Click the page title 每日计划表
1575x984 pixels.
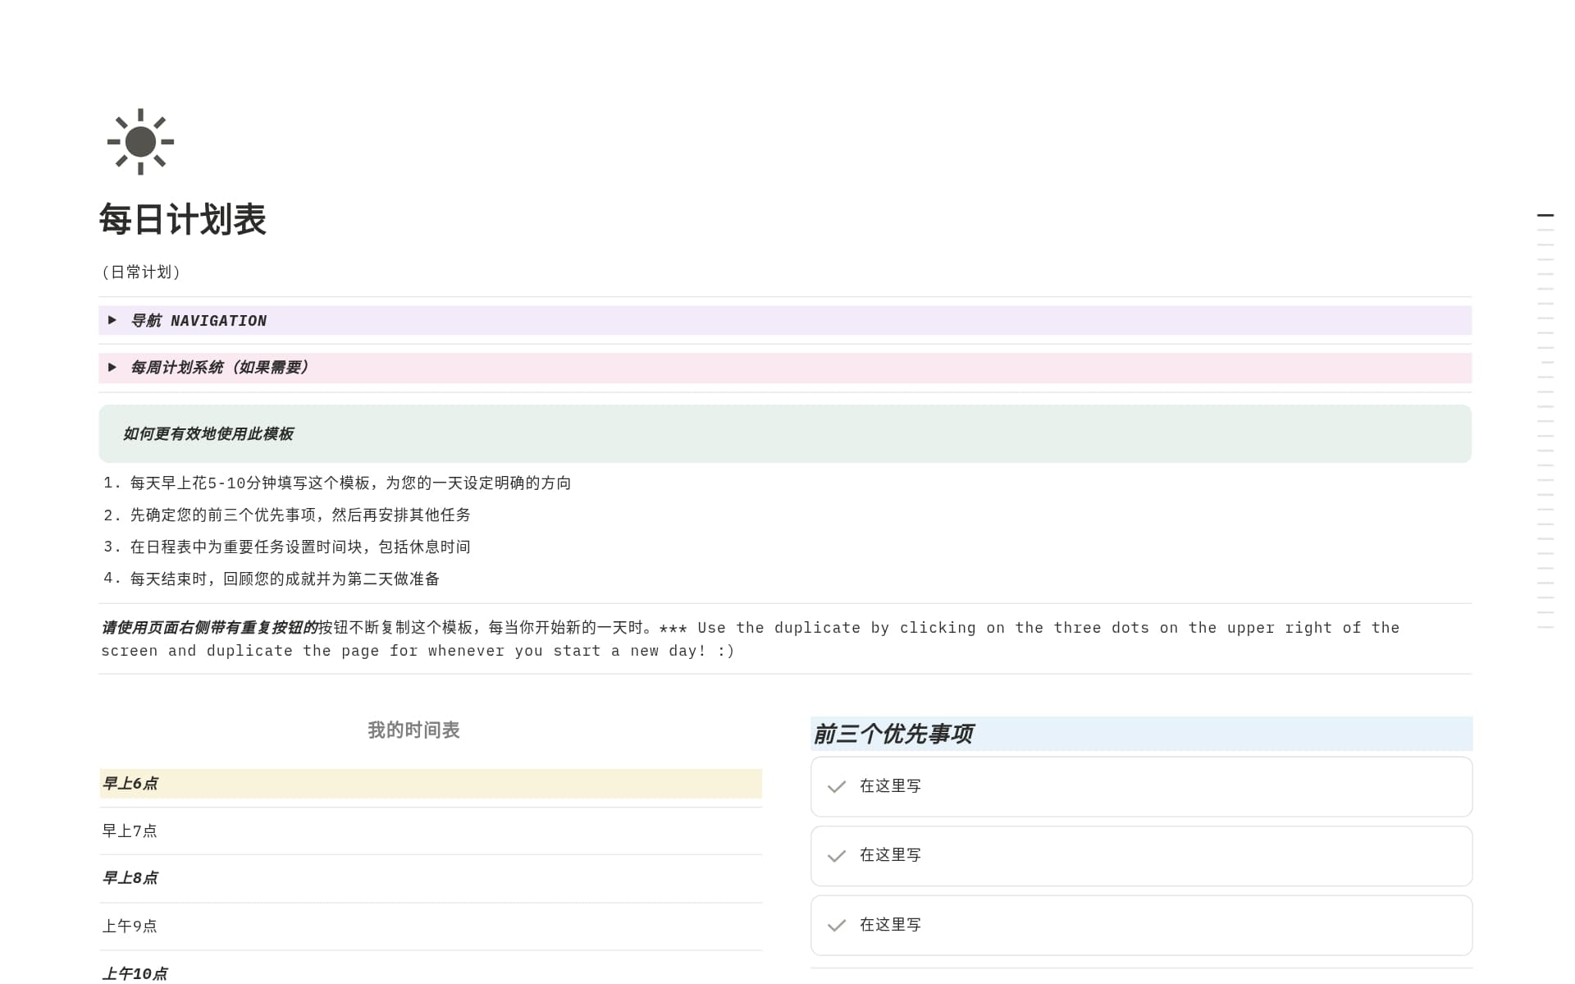(x=184, y=219)
